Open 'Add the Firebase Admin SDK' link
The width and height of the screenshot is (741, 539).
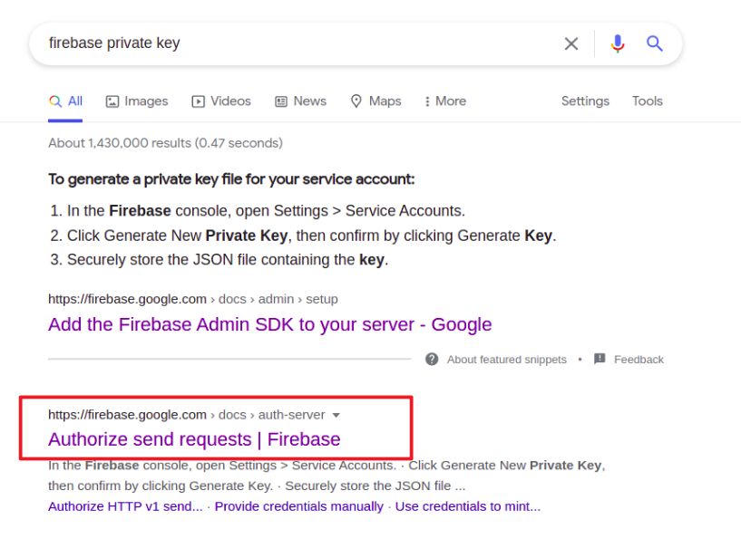[269, 324]
